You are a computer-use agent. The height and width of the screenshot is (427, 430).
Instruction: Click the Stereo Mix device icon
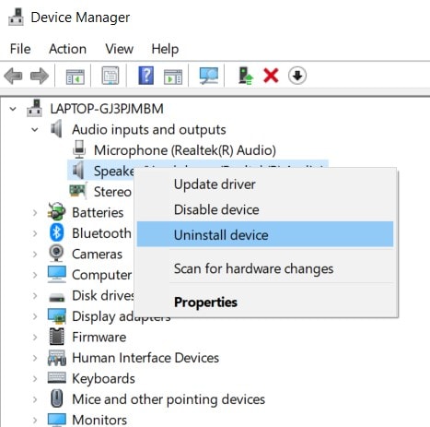(78, 191)
